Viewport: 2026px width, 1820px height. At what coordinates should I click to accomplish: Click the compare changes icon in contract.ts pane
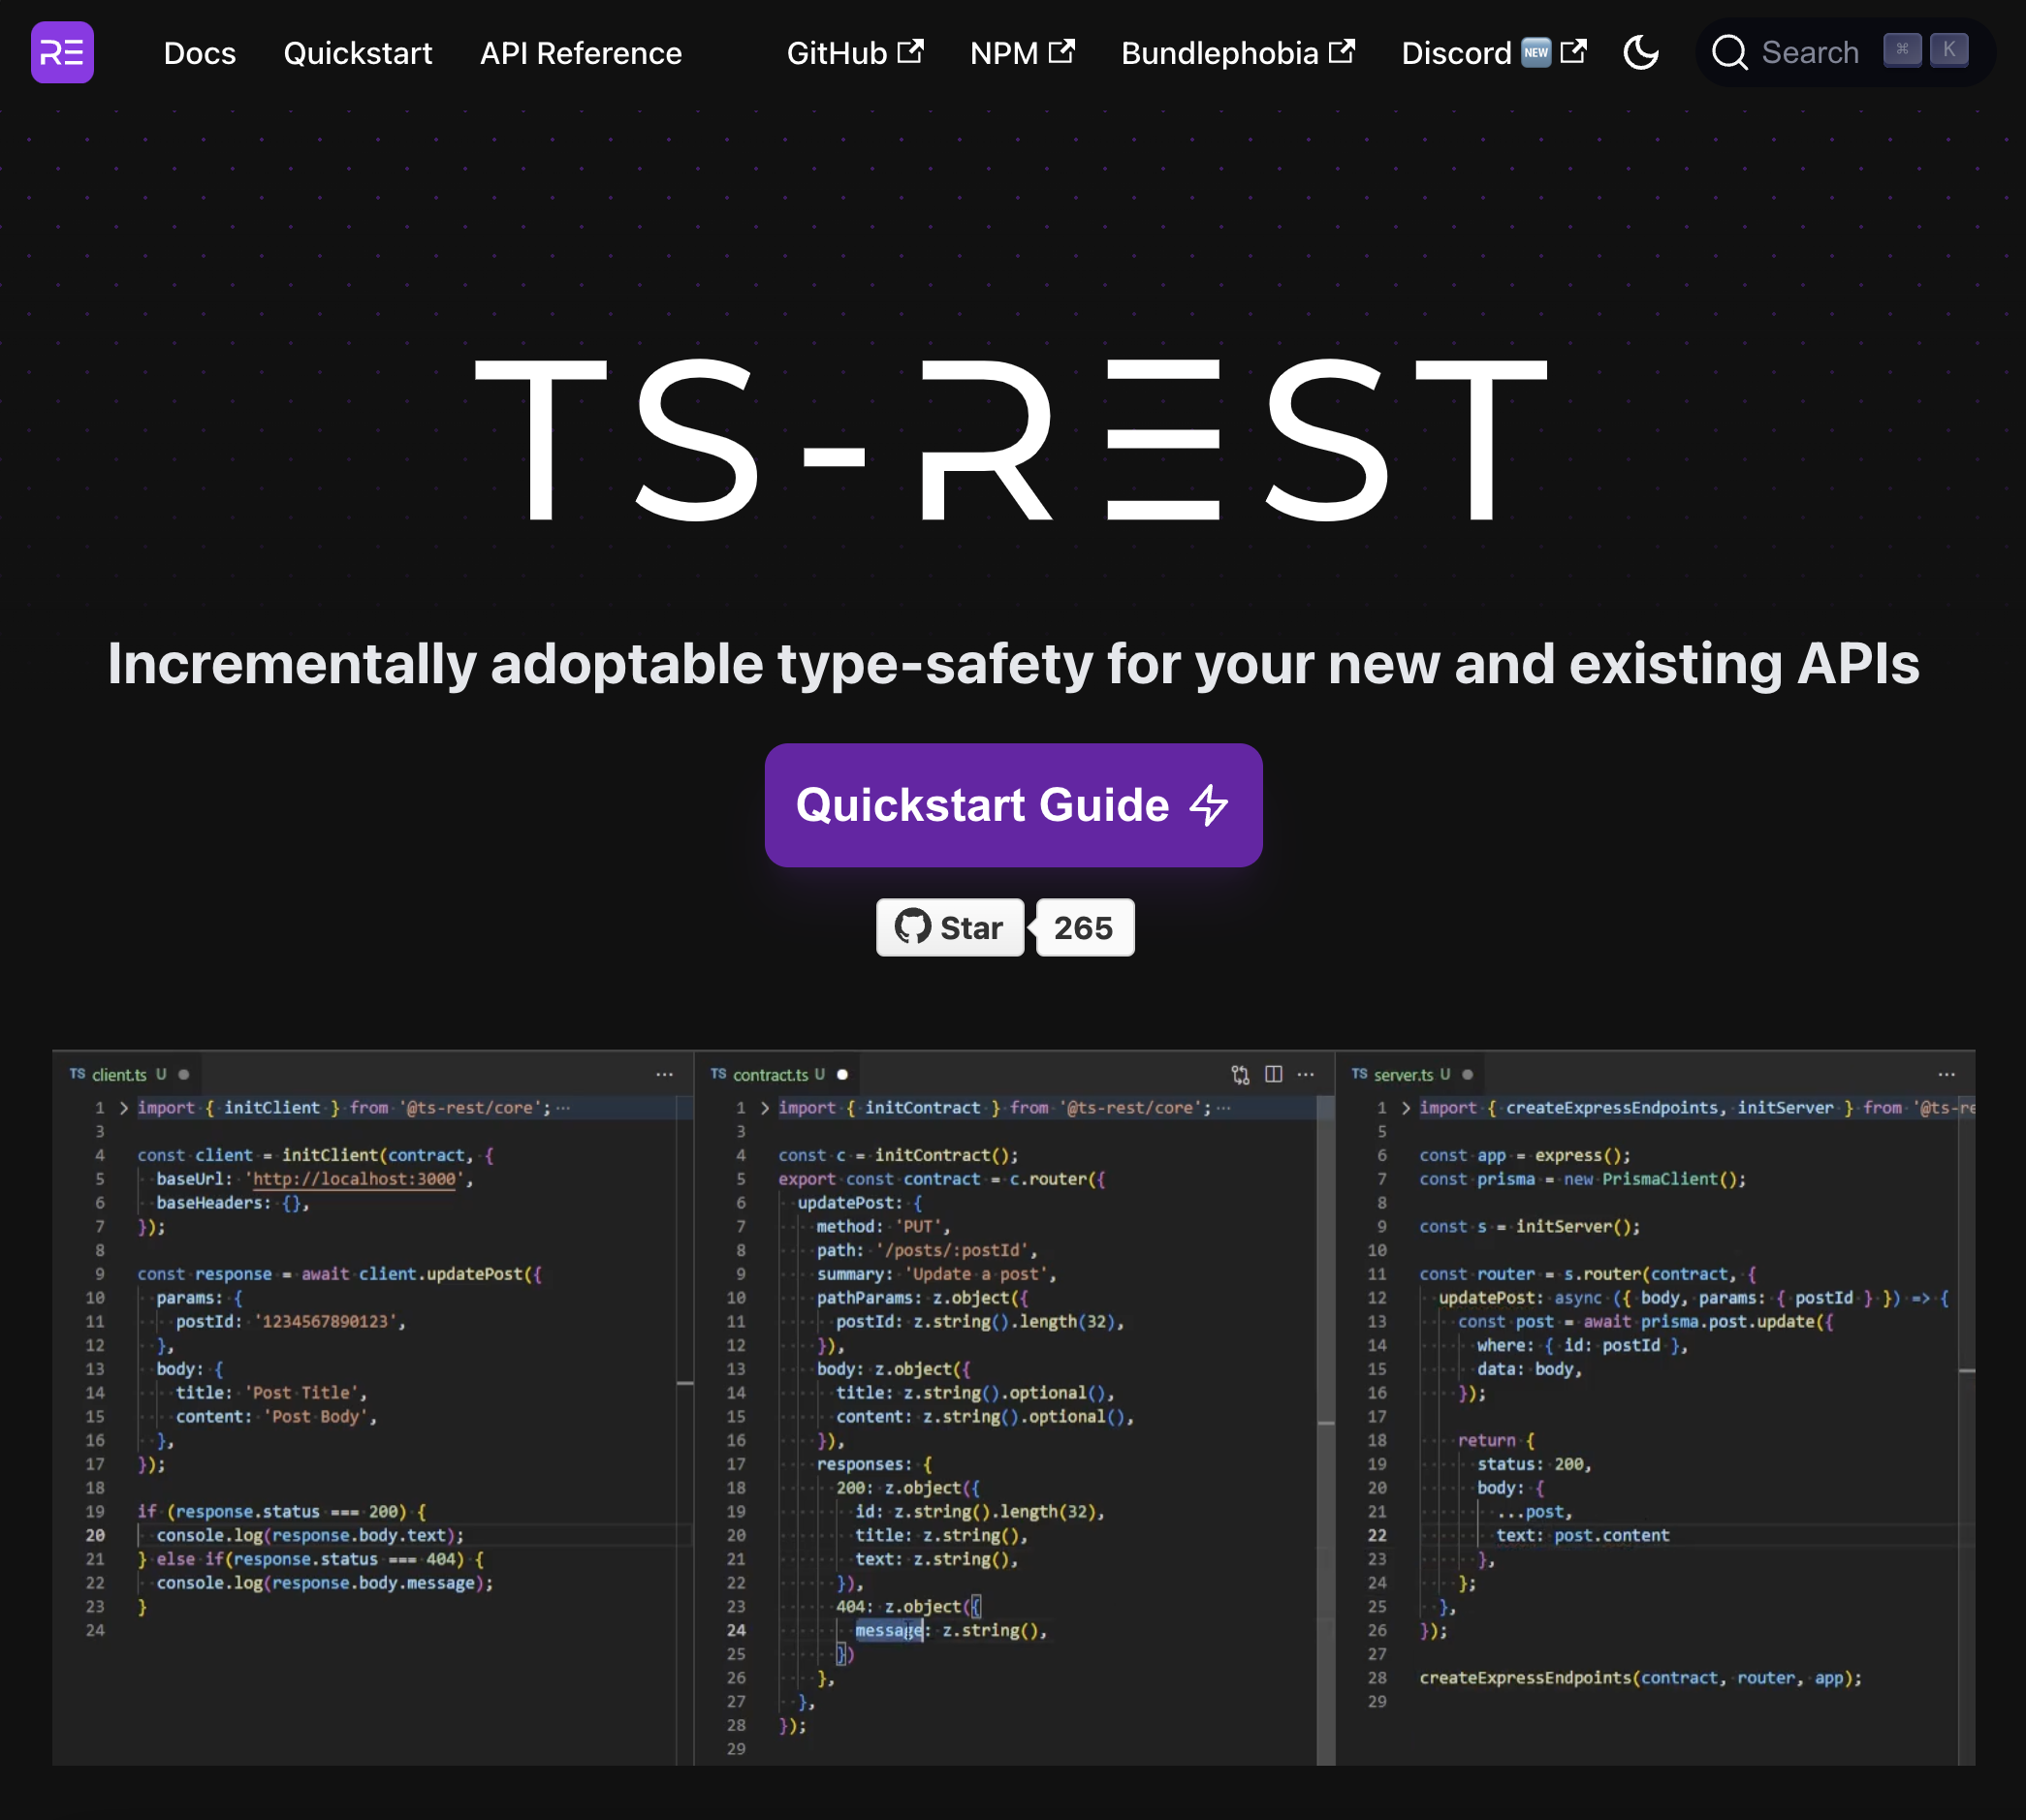[x=1240, y=1074]
